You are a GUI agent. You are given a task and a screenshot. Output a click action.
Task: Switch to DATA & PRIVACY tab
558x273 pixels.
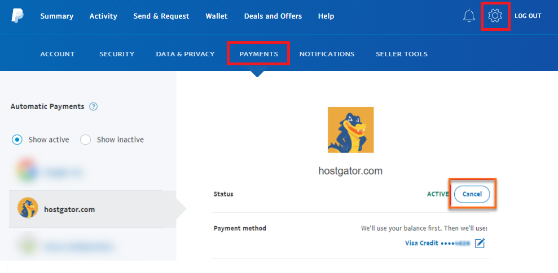click(185, 54)
